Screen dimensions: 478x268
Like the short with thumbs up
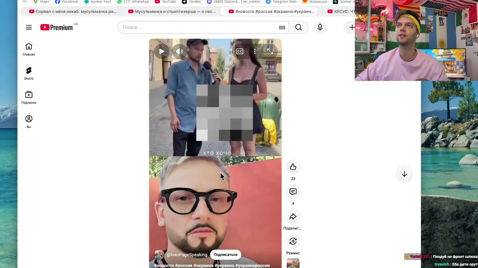tap(293, 167)
